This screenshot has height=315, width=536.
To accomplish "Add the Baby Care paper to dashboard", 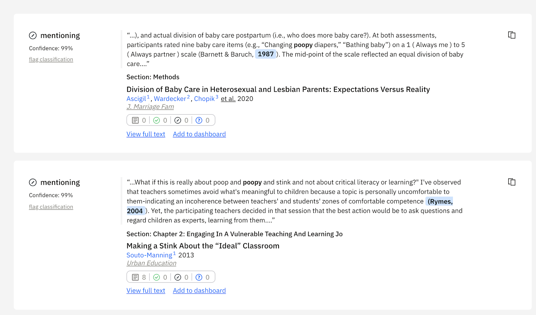I will pos(199,134).
